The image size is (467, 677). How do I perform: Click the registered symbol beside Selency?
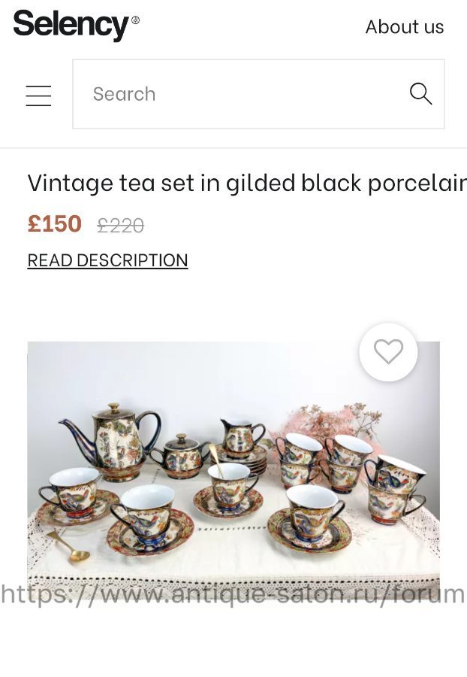tap(135, 20)
